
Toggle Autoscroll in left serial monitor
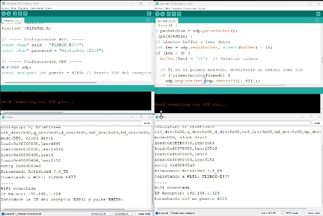tap(3, 213)
